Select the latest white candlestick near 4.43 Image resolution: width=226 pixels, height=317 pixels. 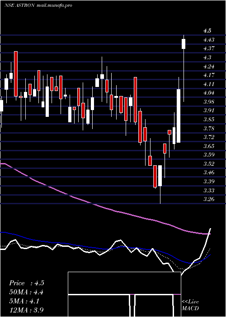184,44
